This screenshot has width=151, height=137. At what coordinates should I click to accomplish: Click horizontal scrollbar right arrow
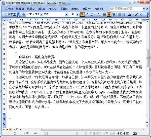coord(144,129)
